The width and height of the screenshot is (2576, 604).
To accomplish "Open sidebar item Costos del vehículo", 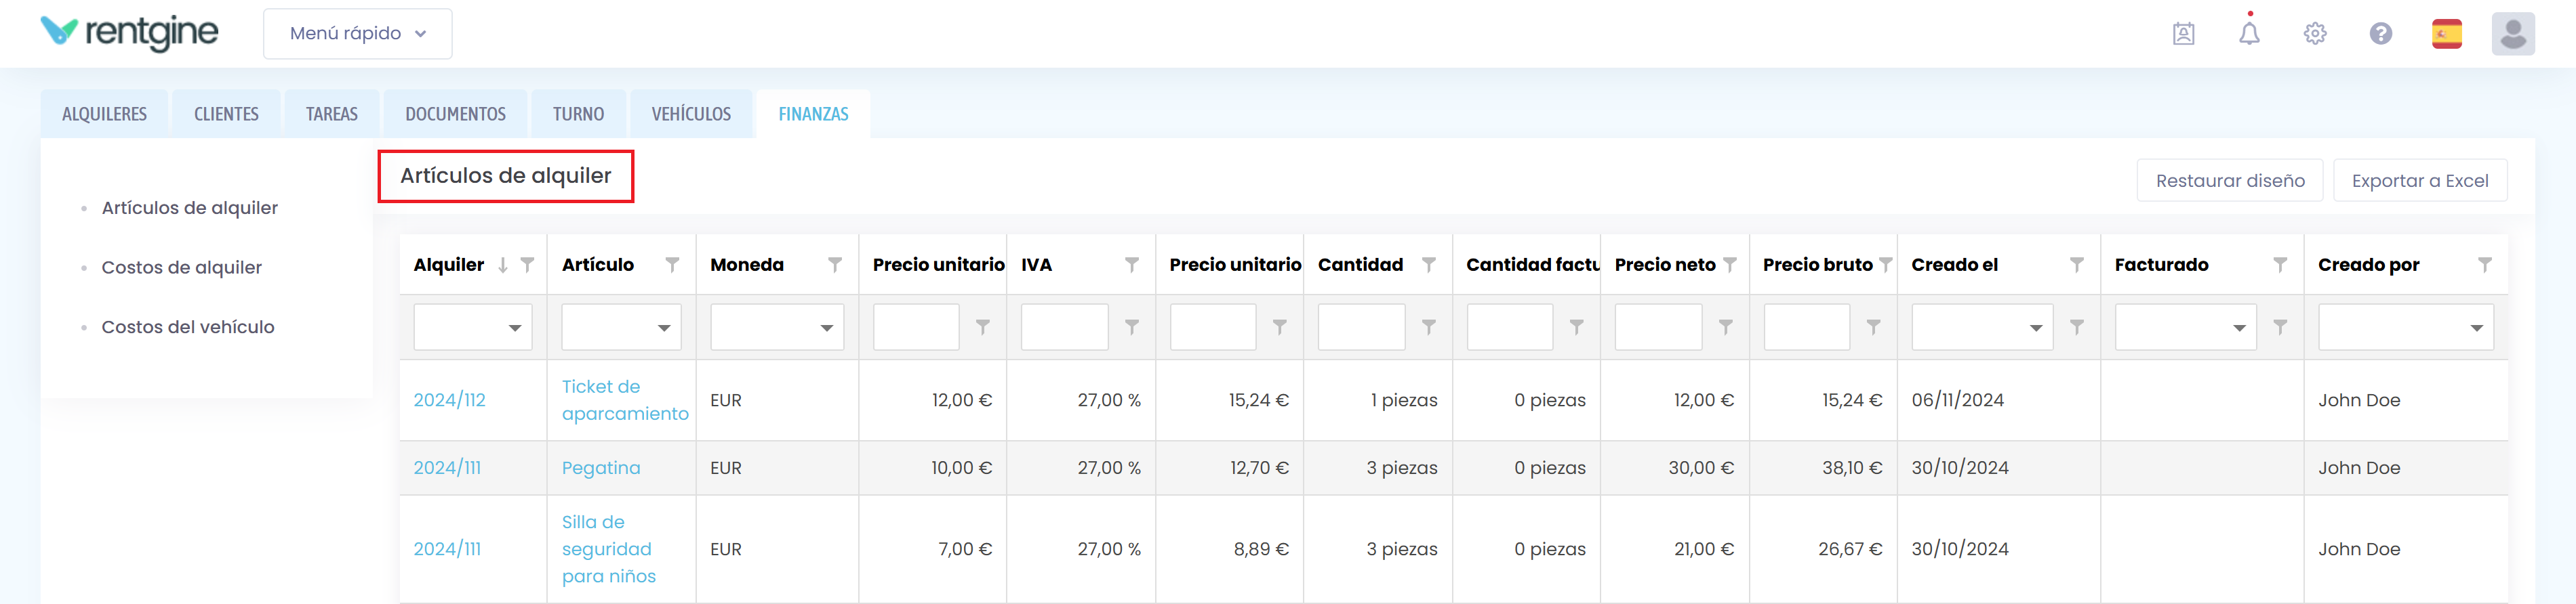I will pyautogui.click(x=188, y=328).
